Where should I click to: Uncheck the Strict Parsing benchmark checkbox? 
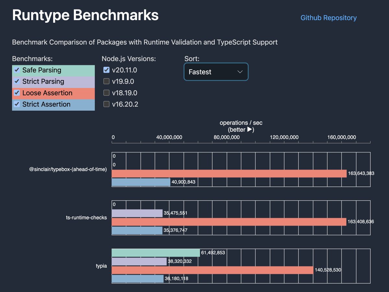[17, 81]
